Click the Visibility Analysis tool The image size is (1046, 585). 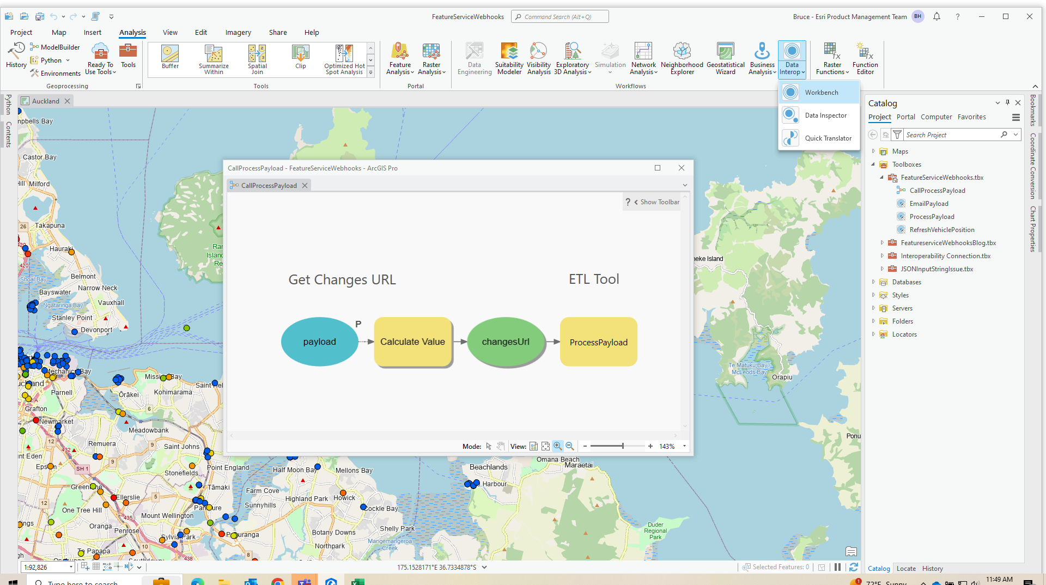(x=538, y=58)
